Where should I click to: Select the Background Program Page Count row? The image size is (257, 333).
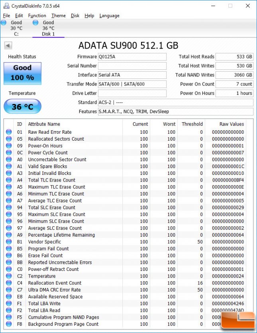point(126,324)
